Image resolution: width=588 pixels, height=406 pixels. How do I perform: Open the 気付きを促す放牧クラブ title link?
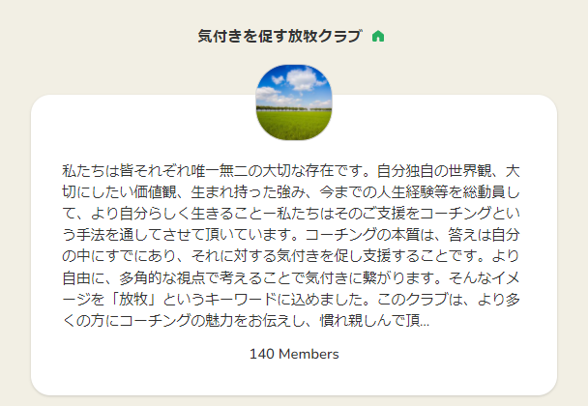[279, 36]
